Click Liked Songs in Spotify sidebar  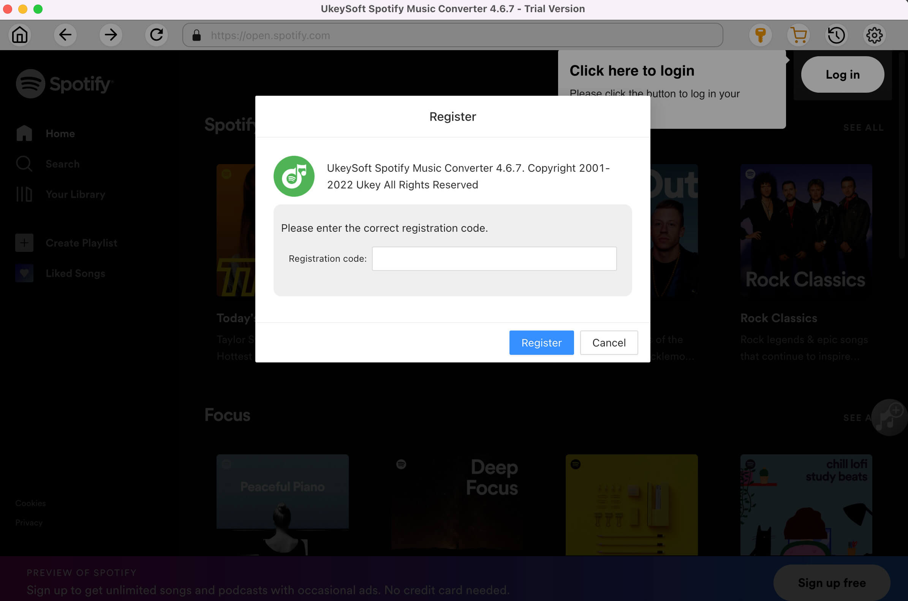coord(76,273)
